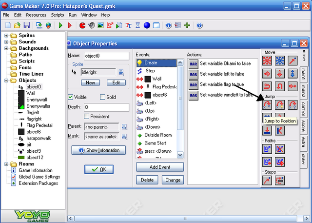Switch to the draw actions tab

(x=303, y=159)
